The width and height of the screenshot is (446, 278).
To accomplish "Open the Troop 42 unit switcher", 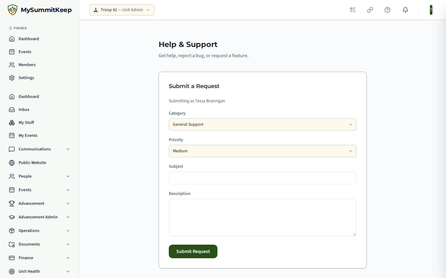I will tap(122, 10).
